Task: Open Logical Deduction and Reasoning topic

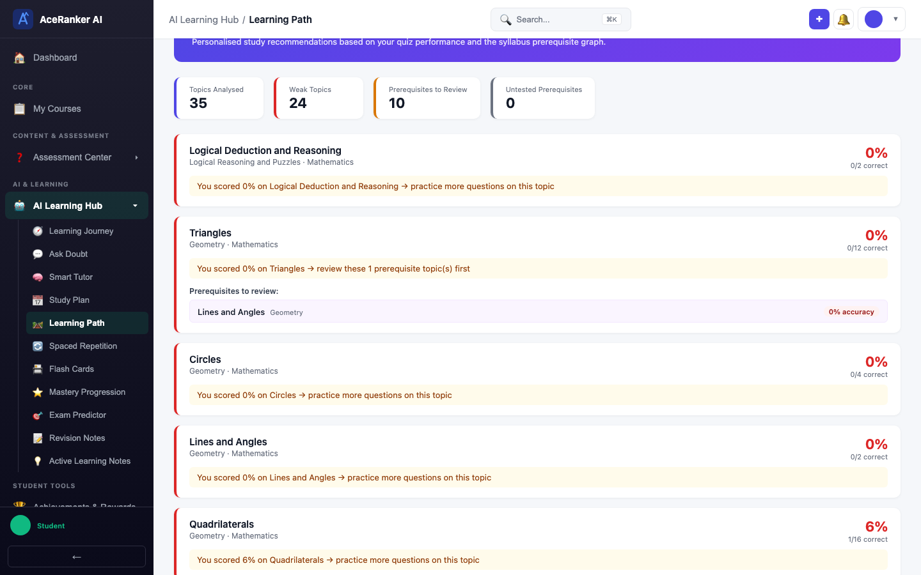Action: (265, 151)
